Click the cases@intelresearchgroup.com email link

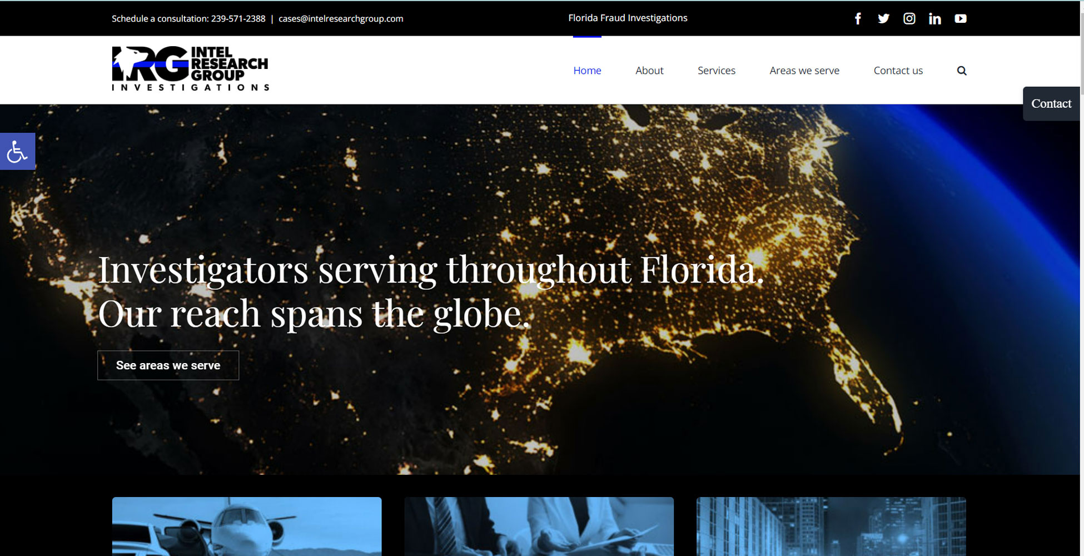click(341, 19)
